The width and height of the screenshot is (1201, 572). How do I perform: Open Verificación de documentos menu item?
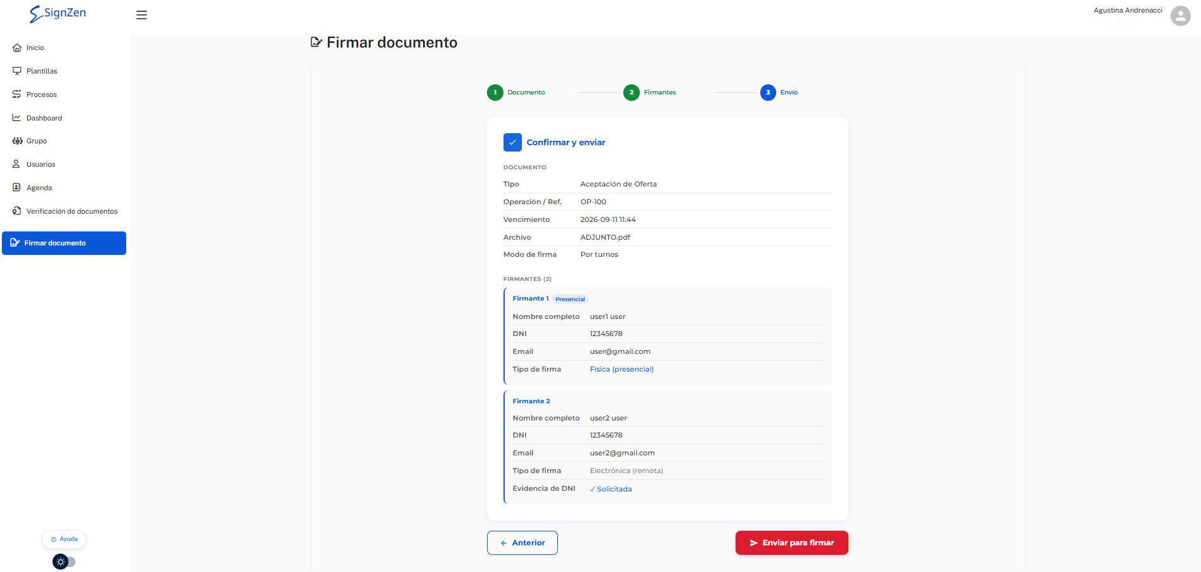coord(64,211)
